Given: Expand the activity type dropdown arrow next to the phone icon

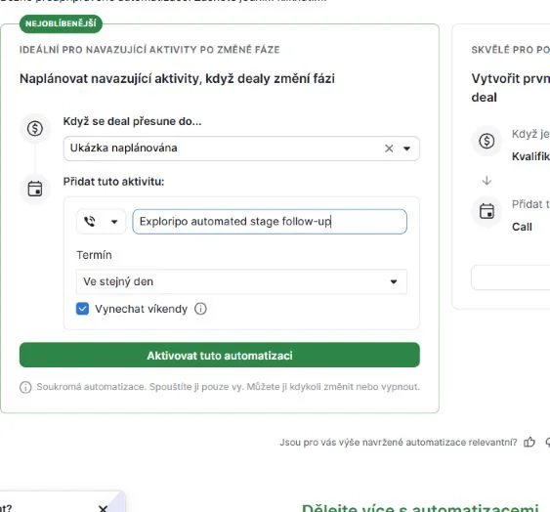Looking at the screenshot, I should coord(114,222).
